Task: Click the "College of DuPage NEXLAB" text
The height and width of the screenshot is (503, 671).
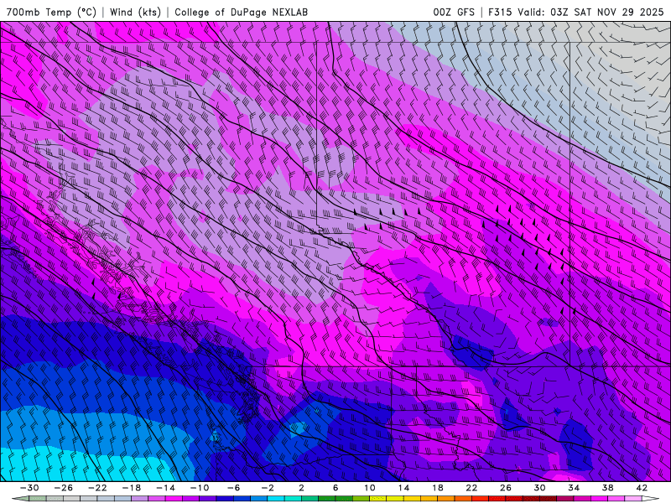Action: coord(241,12)
